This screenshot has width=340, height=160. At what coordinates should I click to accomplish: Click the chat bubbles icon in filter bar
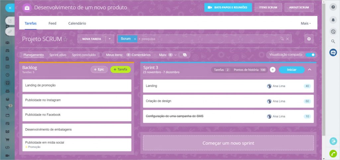[185, 55]
